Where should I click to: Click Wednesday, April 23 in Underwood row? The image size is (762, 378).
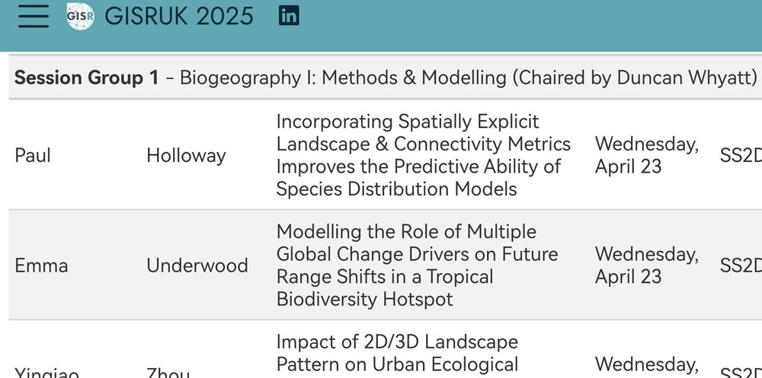click(647, 265)
